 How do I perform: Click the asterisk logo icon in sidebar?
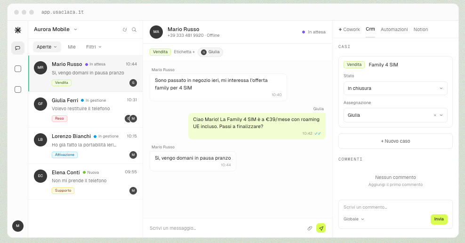click(x=18, y=30)
